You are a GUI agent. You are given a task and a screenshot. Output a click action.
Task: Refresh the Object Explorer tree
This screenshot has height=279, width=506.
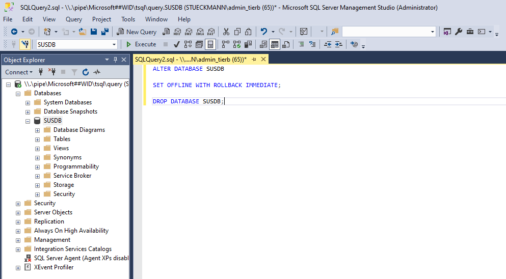pos(86,72)
